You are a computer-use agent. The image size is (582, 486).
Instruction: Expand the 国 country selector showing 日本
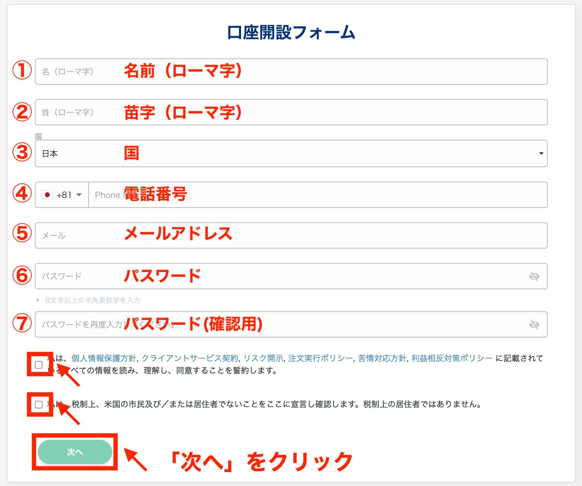click(541, 153)
